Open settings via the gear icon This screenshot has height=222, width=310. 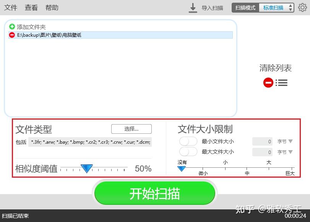click(302, 8)
